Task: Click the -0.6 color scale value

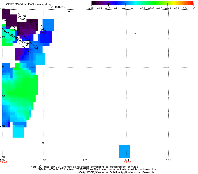Action: pos(151,9)
